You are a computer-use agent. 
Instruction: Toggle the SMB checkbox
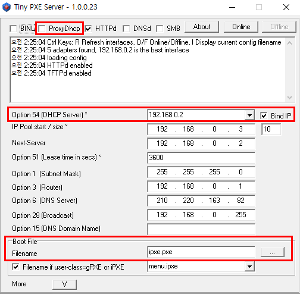[160, 29]
